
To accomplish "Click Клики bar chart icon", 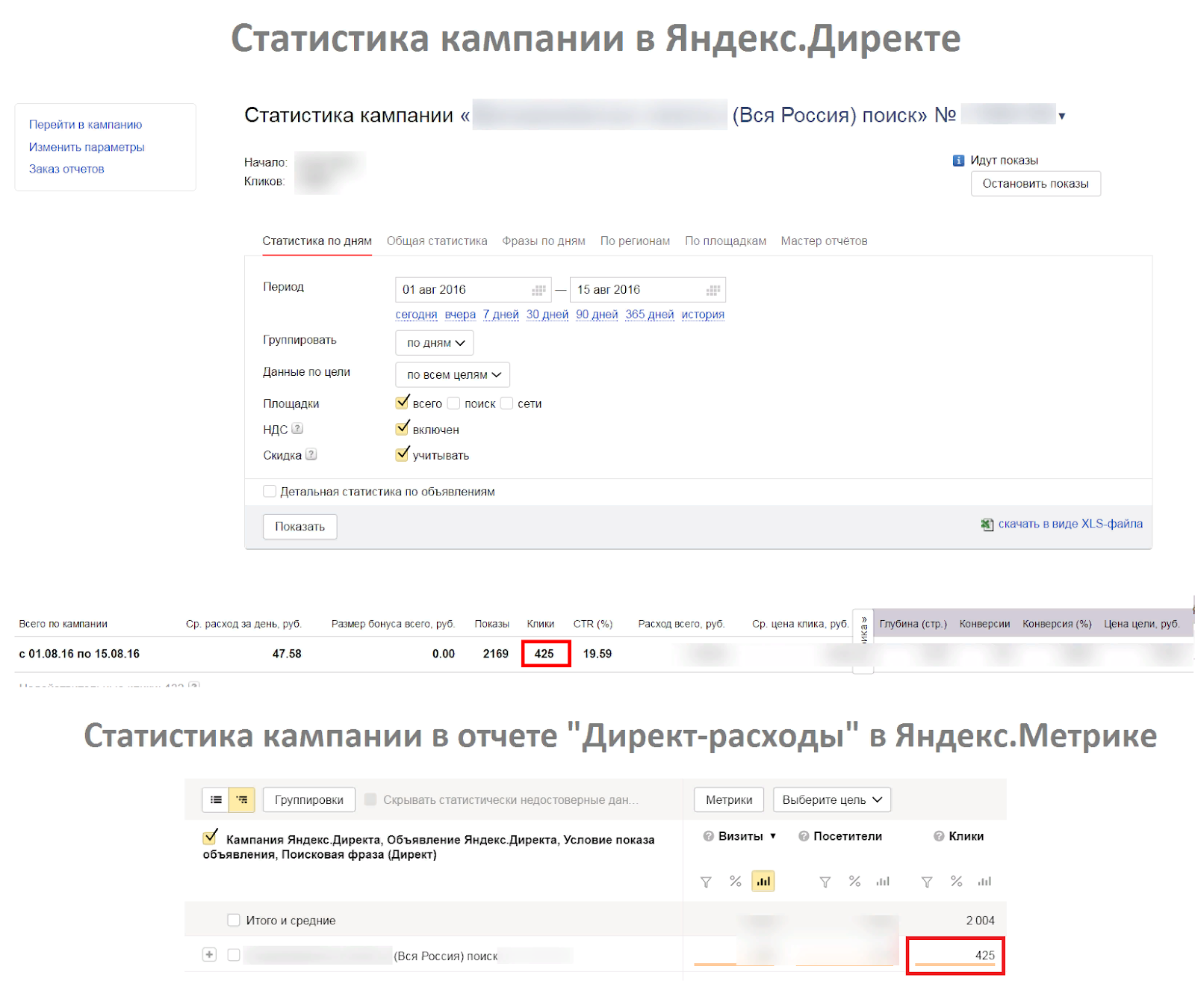I will click(984, 882).
